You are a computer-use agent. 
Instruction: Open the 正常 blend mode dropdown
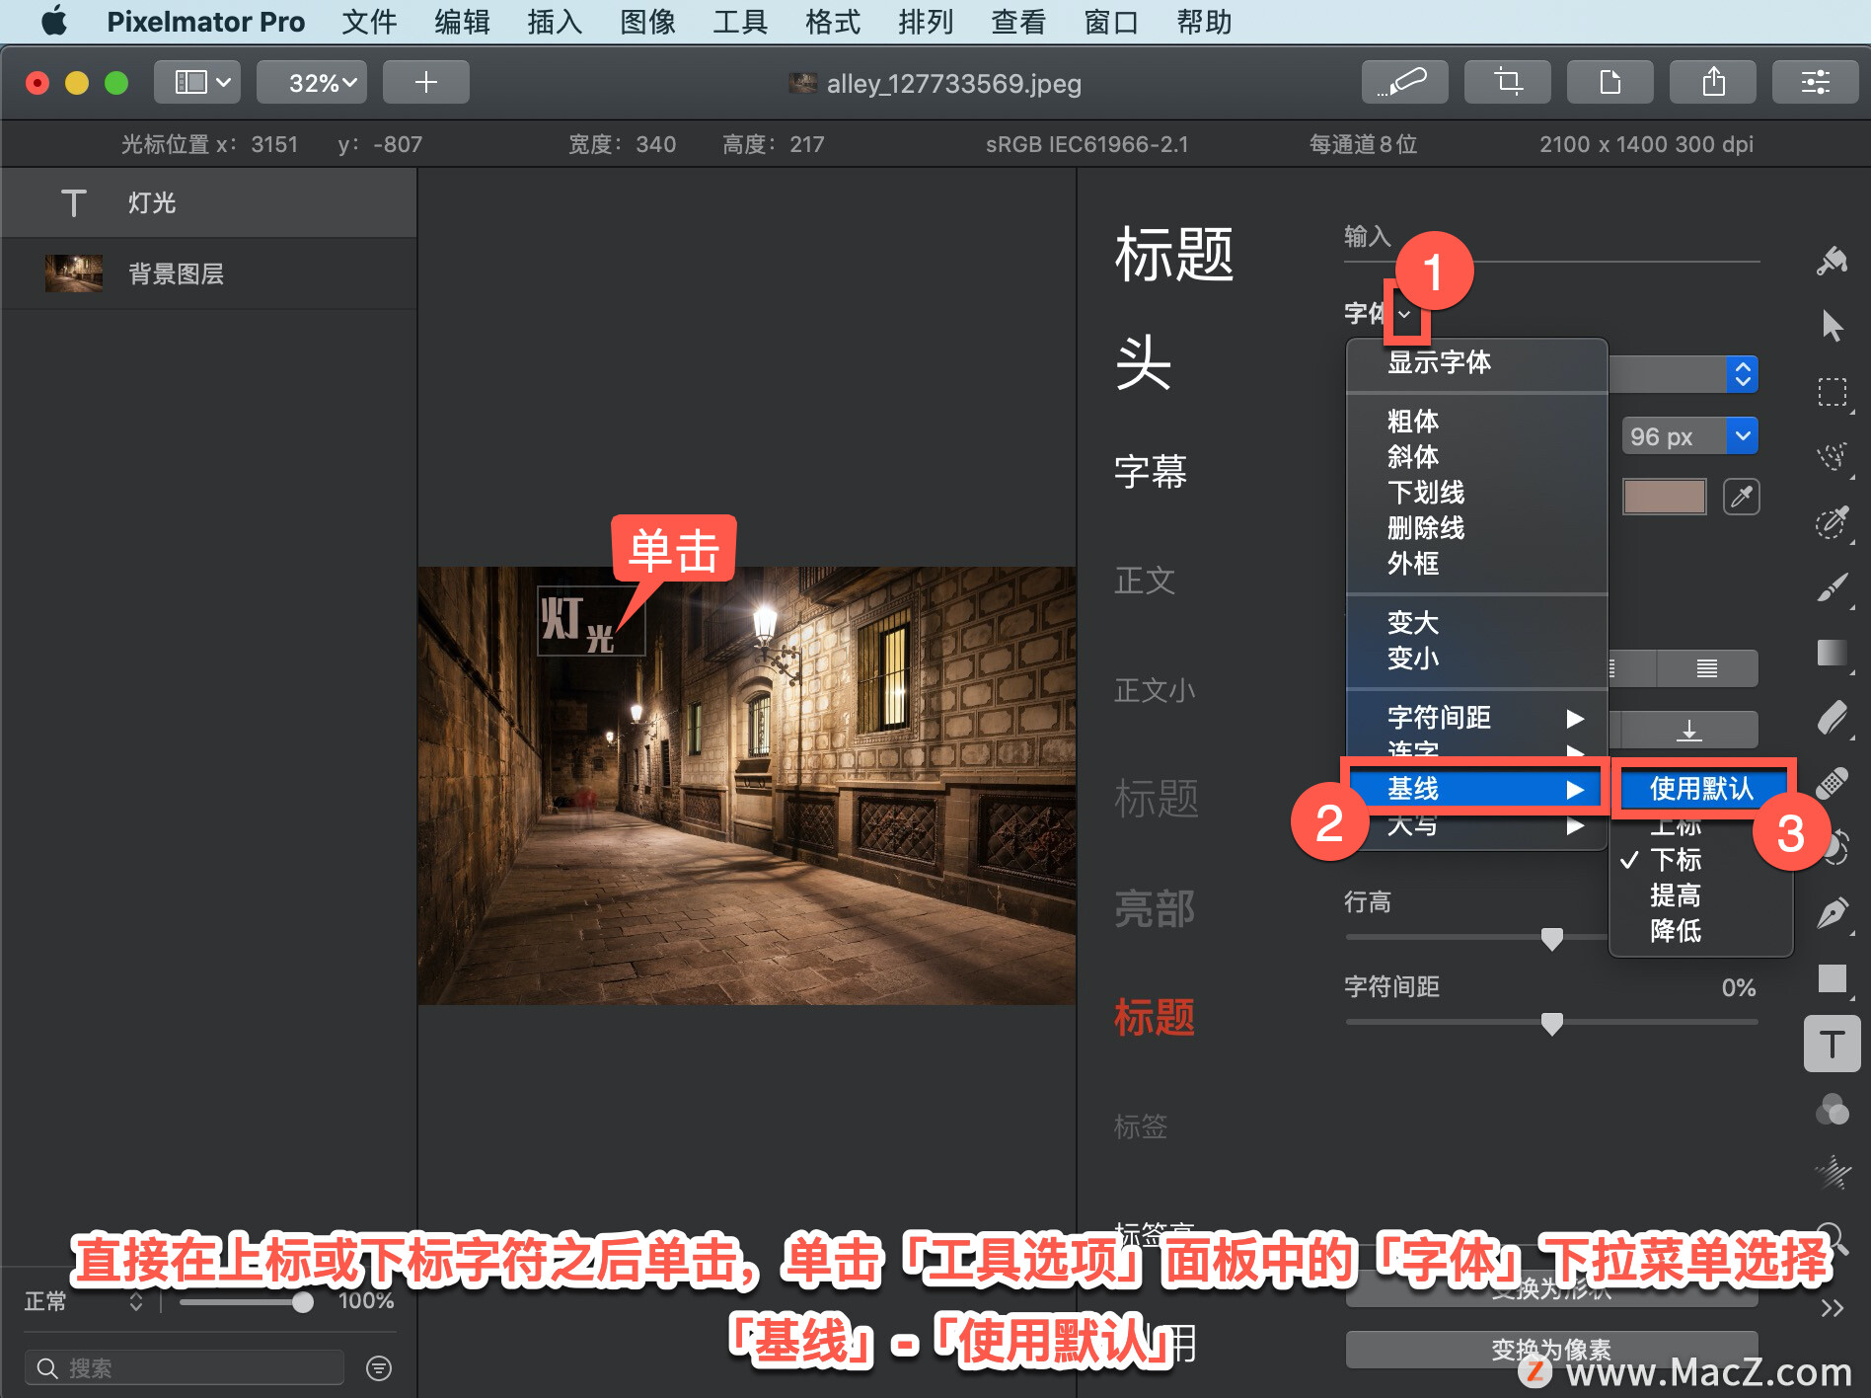point(83,1301)
